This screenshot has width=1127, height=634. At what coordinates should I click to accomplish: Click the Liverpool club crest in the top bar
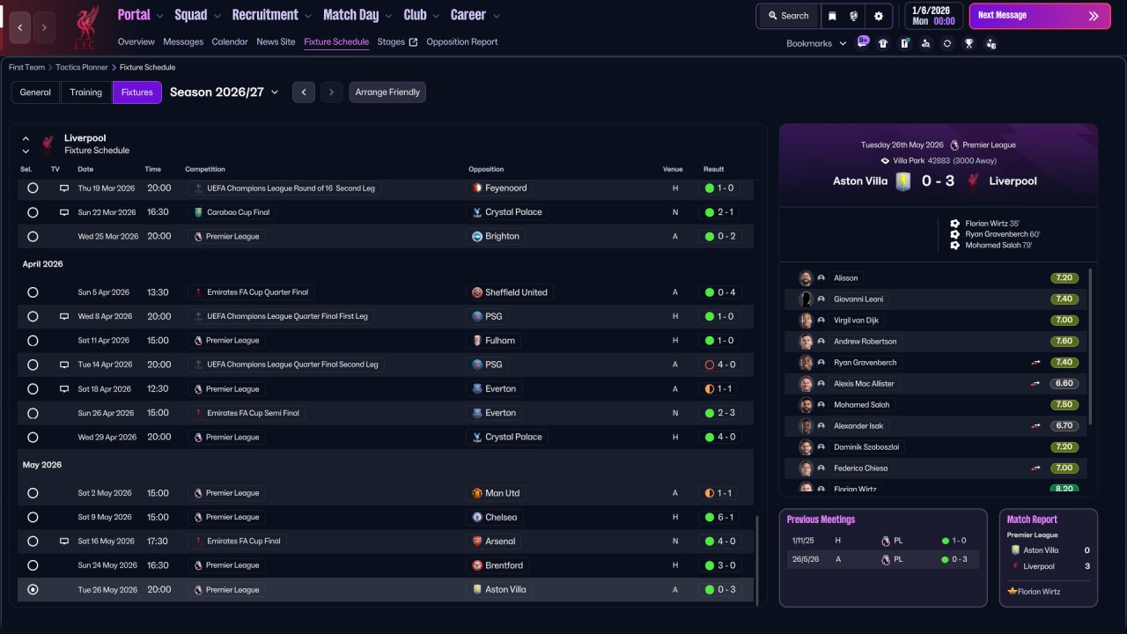(85, 28)
